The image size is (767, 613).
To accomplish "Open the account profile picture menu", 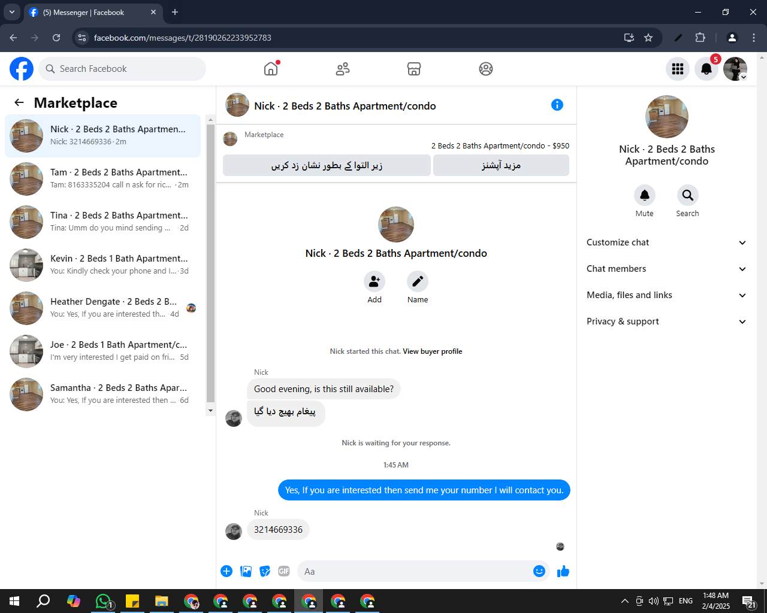I will pyautogui.click(x=735, y=69).
